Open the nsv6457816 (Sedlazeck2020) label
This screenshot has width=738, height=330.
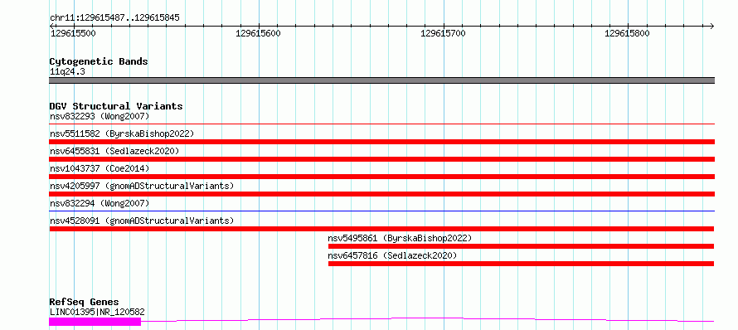(x=392, y=255)
